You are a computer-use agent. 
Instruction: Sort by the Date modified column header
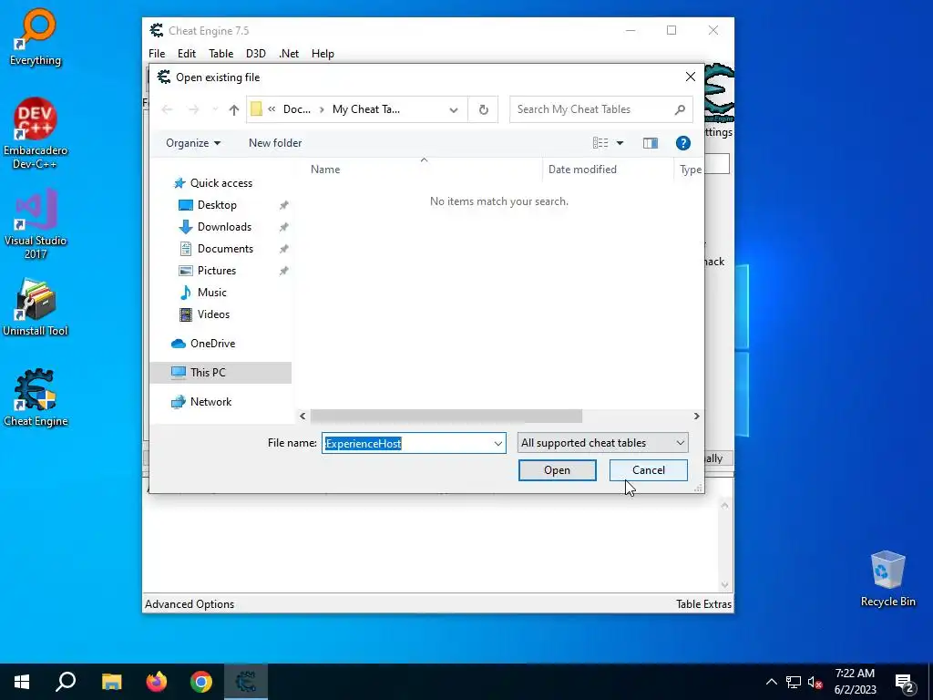click(582, 170)
